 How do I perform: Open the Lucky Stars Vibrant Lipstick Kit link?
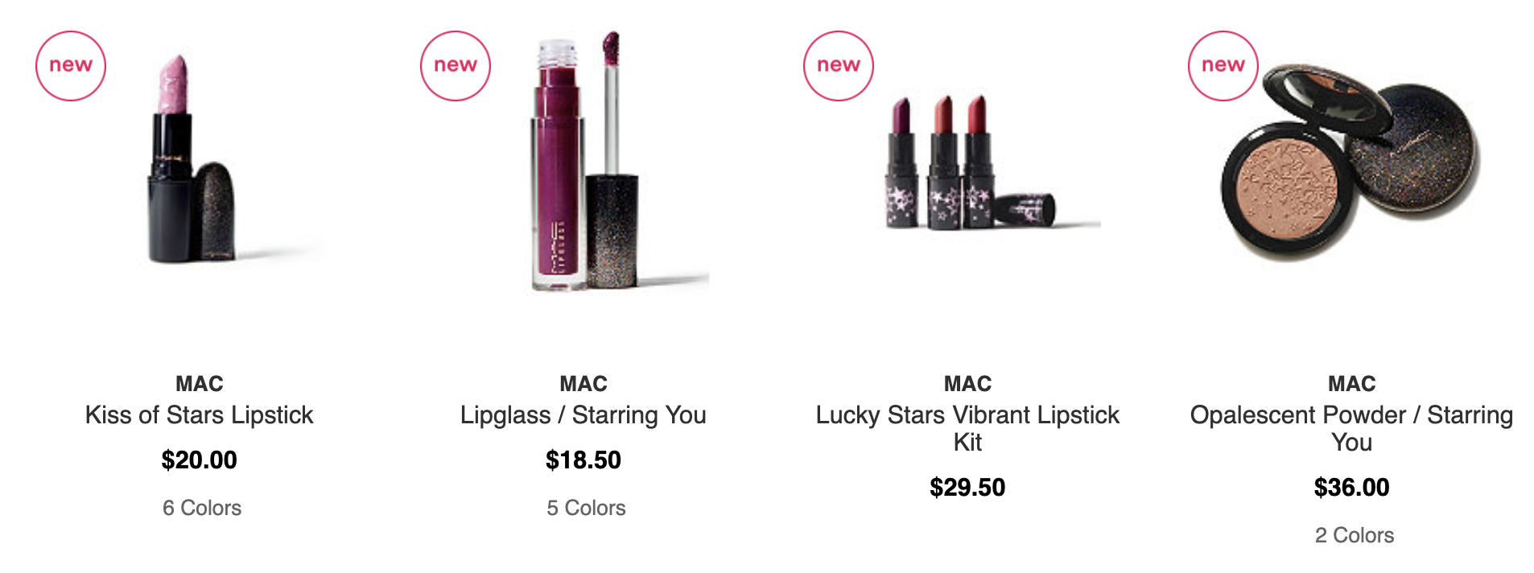point(967,428)
